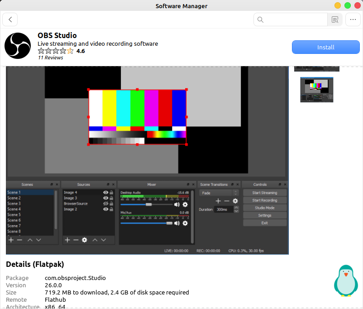Toggle visibility eye for Image 3
The height and width of the screenshot is (309, 363).
(105, 198)
